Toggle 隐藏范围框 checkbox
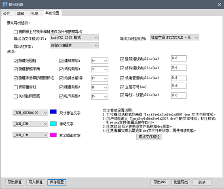224x189 pixels. [16, 61]
